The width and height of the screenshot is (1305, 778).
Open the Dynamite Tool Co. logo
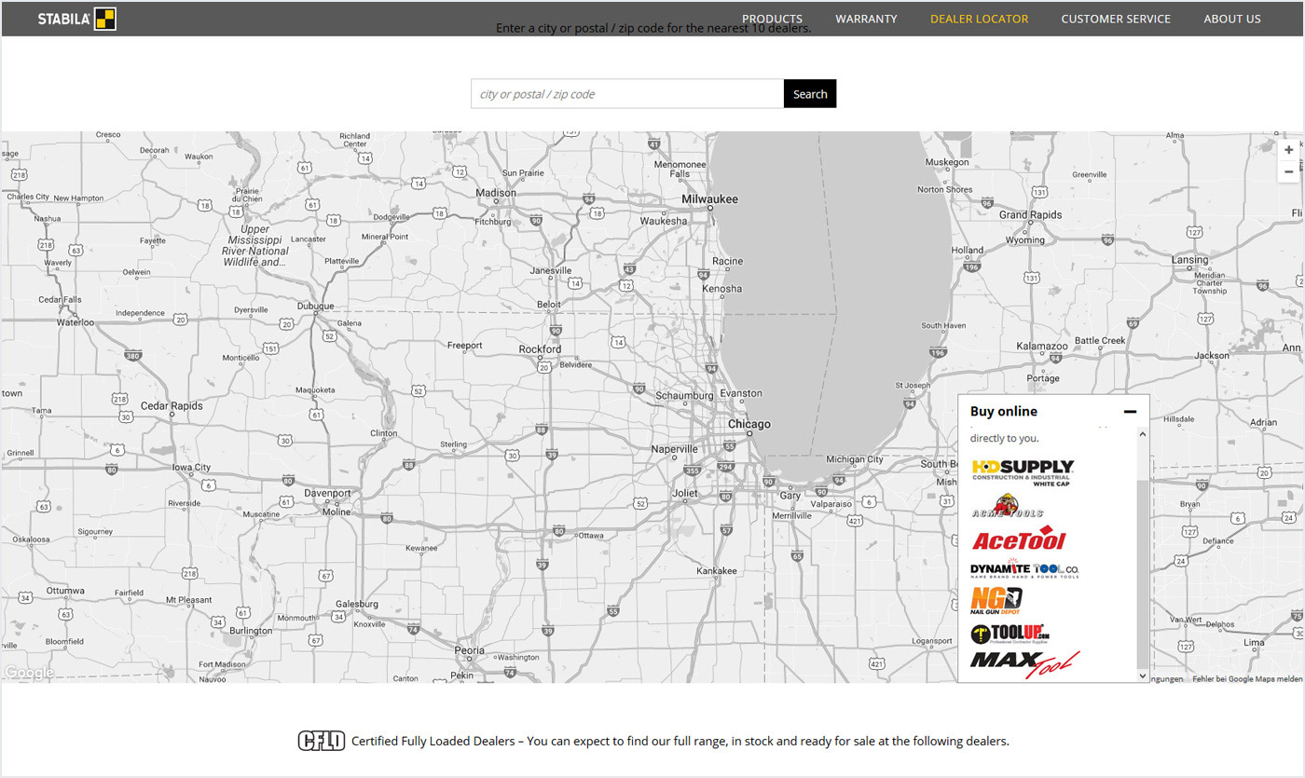(x=1024, y=569)
